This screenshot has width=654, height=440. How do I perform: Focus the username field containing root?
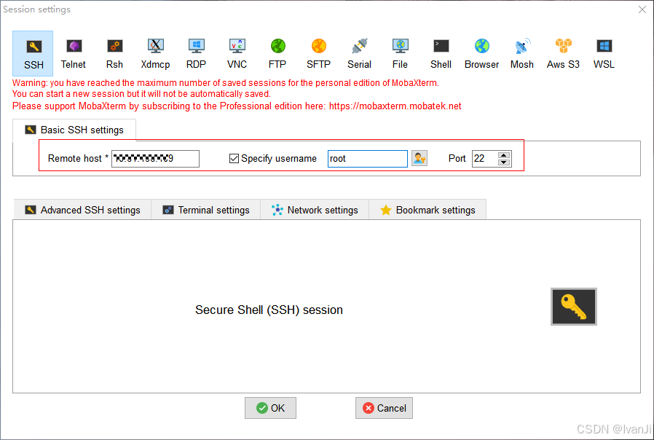[x=368, y=159]
